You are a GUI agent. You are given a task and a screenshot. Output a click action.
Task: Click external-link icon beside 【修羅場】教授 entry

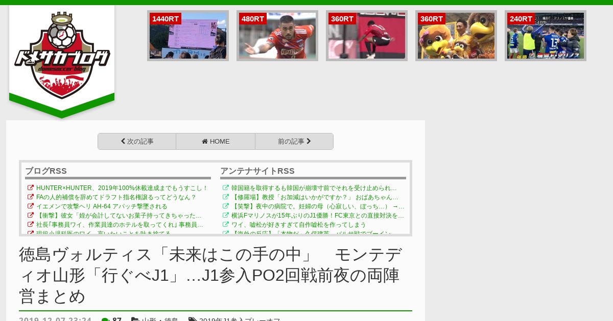tap(226, 197)
